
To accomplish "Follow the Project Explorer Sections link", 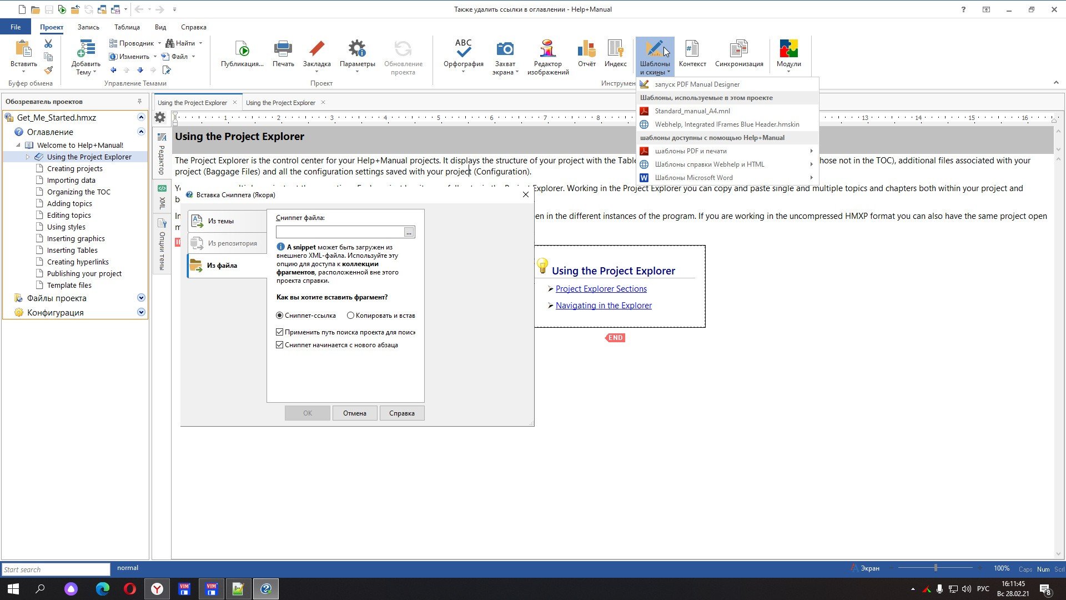I will click(601, 289).
